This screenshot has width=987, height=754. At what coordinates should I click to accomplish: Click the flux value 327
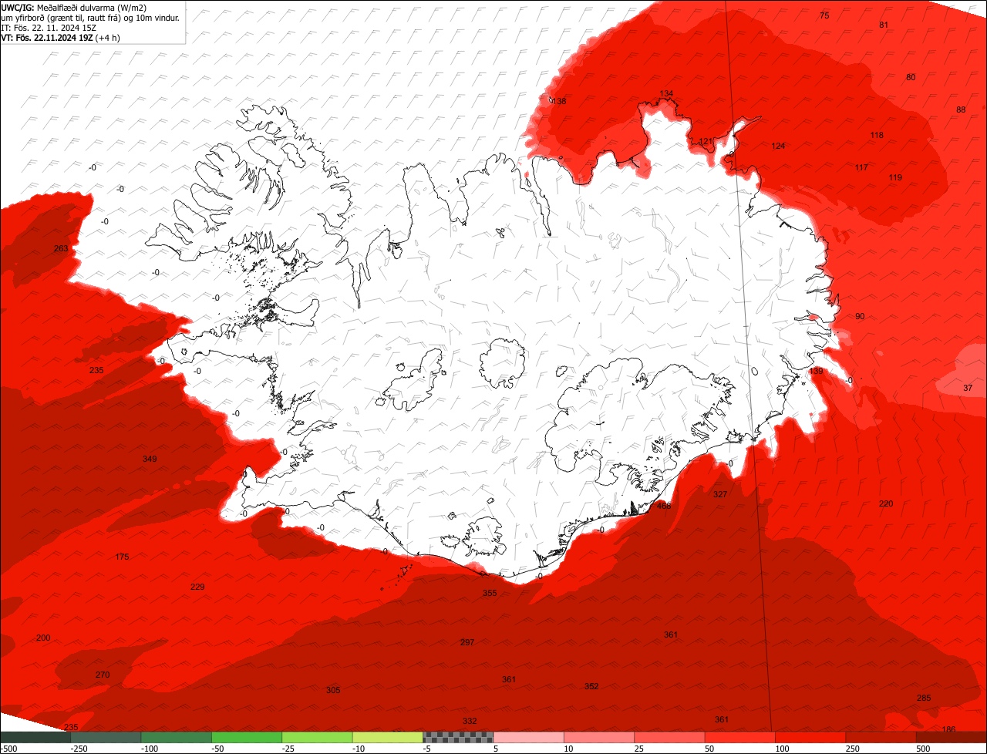[x=720, y=494]
